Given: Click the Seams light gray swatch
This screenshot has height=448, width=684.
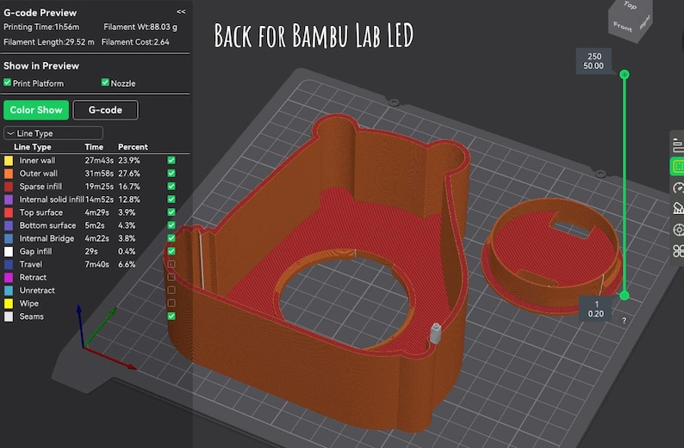Looking at the screenshot, I should click(x=9, y=316).
